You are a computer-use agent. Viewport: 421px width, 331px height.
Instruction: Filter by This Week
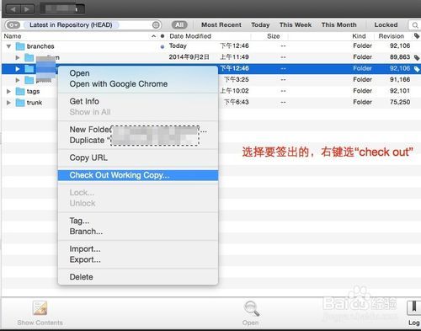coord(296,25)
